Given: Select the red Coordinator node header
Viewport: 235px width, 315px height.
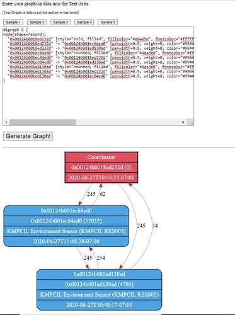Looking at the screenshot, I should [x=101, y=157].
